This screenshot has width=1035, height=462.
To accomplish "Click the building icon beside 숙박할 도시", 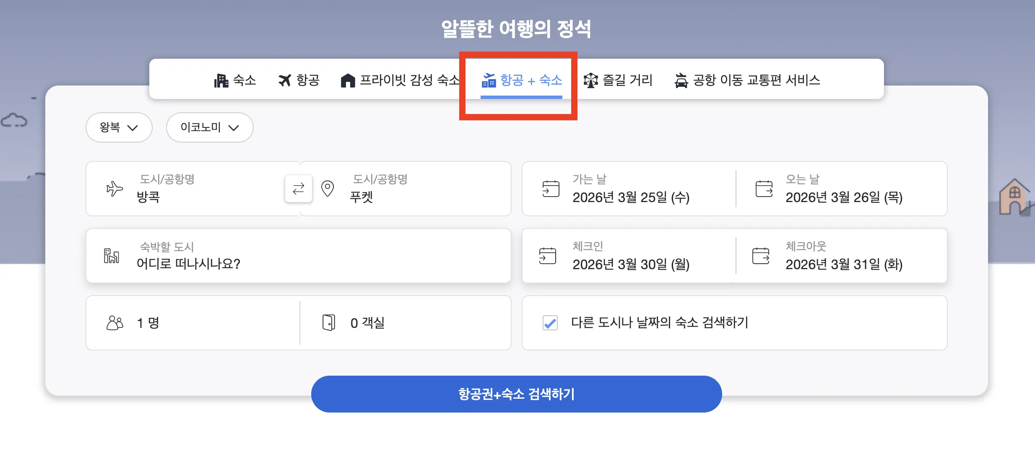I will tap(112, 256).
